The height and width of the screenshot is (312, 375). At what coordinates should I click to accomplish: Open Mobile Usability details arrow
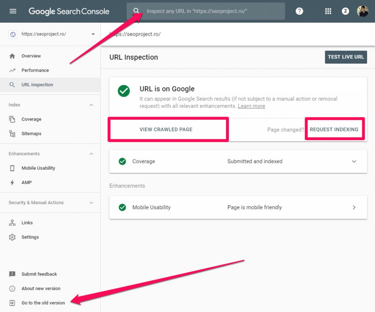(x=354, y=207)
